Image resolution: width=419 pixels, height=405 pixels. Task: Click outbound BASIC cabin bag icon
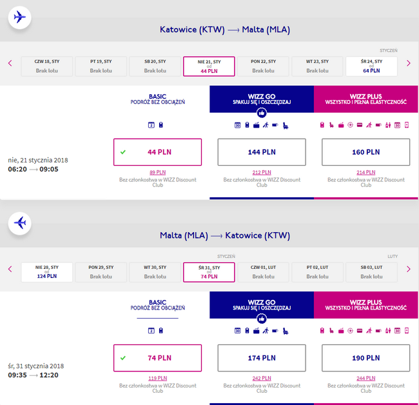[161, 125]
